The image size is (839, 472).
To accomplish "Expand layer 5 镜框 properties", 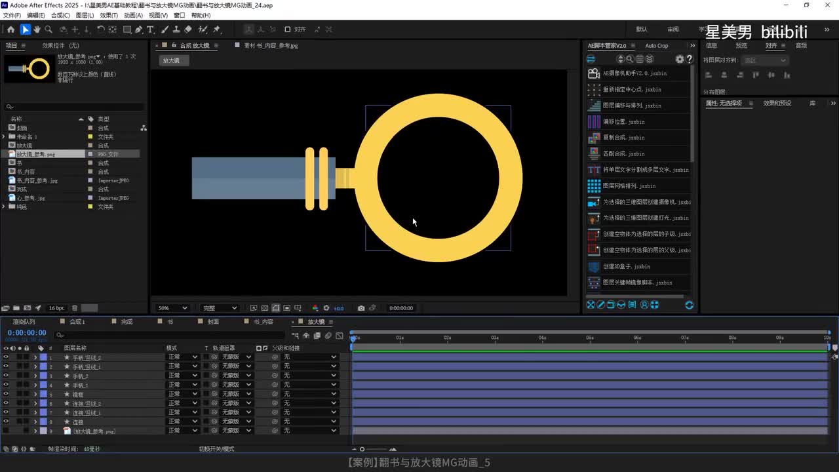I will pos(35,394).
